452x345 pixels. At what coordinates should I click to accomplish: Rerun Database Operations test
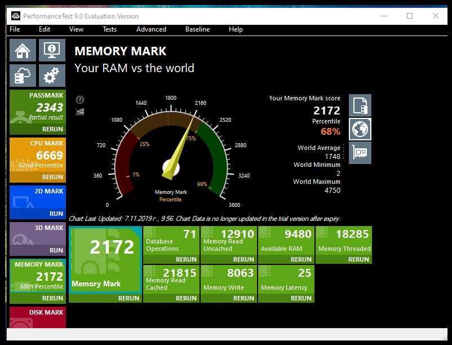(x=186, y=259)
